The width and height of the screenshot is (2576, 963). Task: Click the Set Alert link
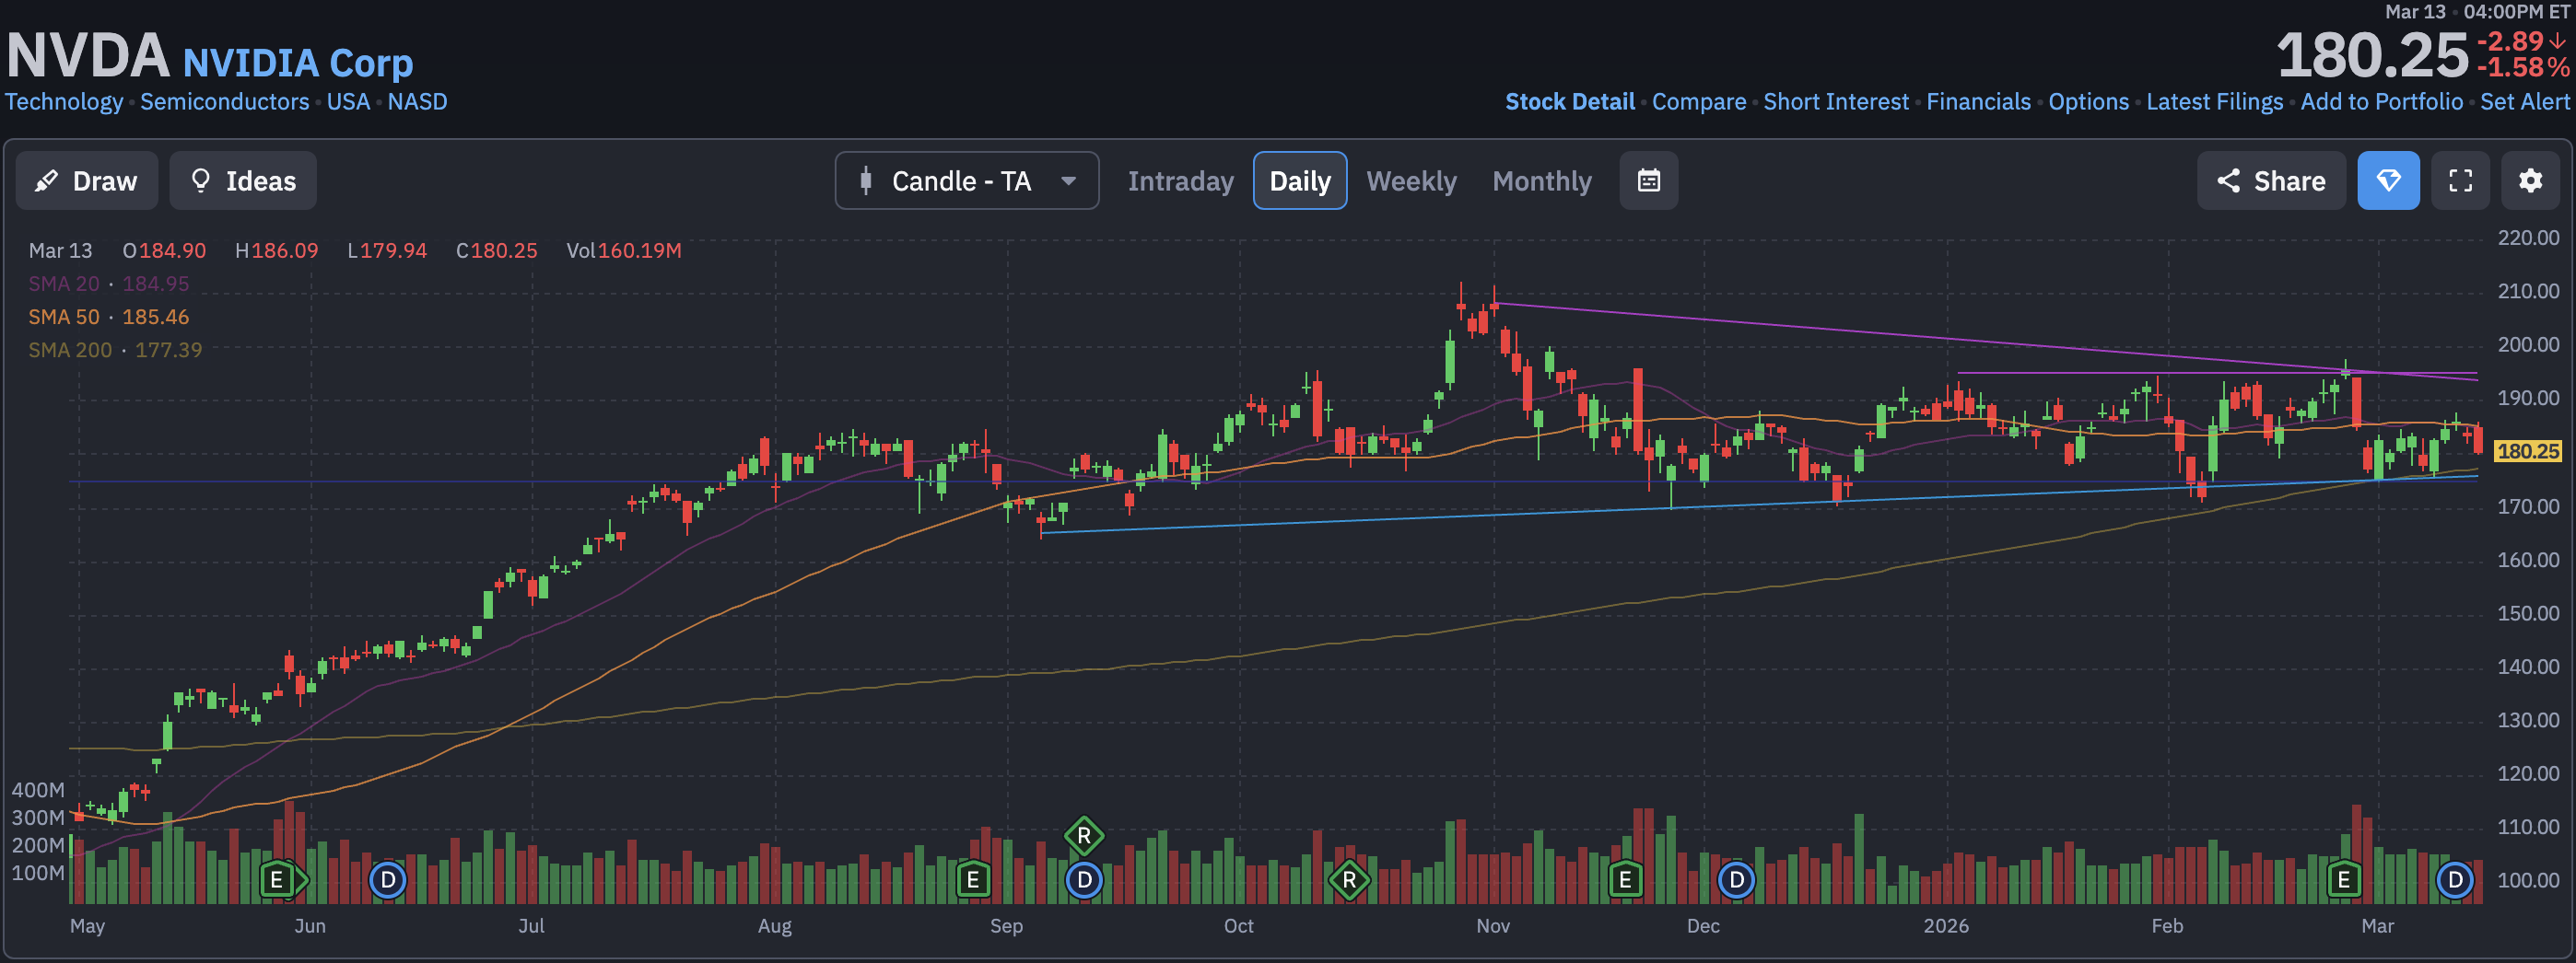point(2524,102)
